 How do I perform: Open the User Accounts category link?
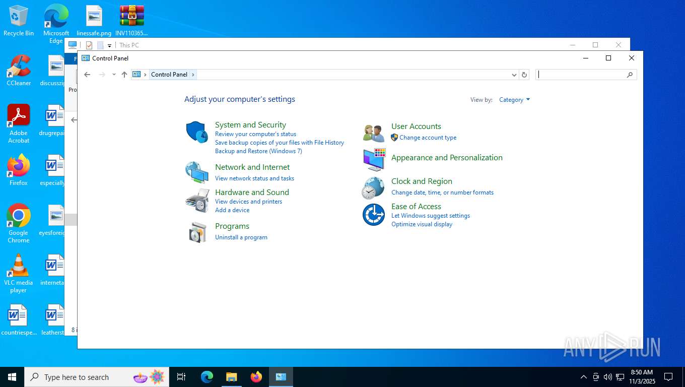point(416,126)
